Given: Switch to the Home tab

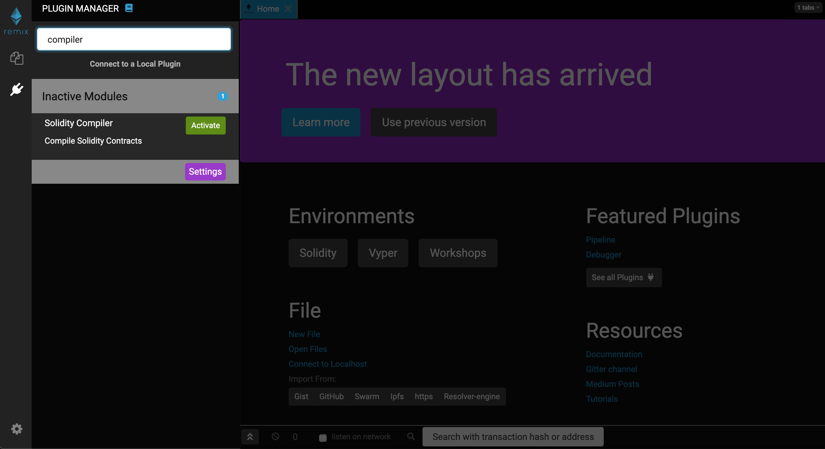Looking at the screenshot, I should tap(268, 9).
